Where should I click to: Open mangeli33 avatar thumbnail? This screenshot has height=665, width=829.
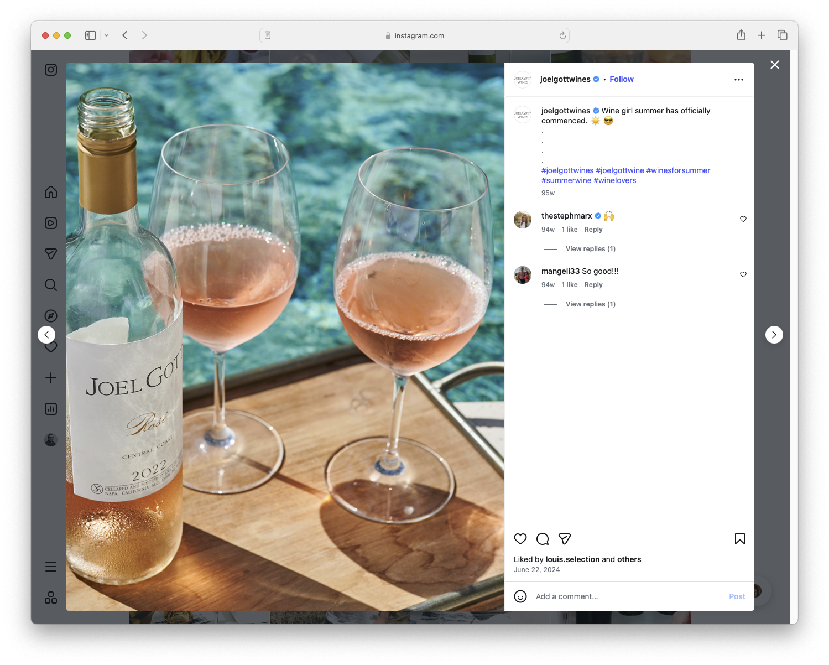[523, 275]
